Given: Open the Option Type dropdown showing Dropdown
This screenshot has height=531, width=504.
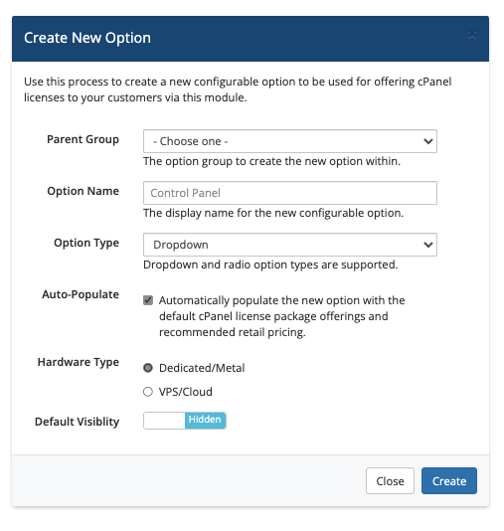Looking at the screenshot, I should 290,245.
